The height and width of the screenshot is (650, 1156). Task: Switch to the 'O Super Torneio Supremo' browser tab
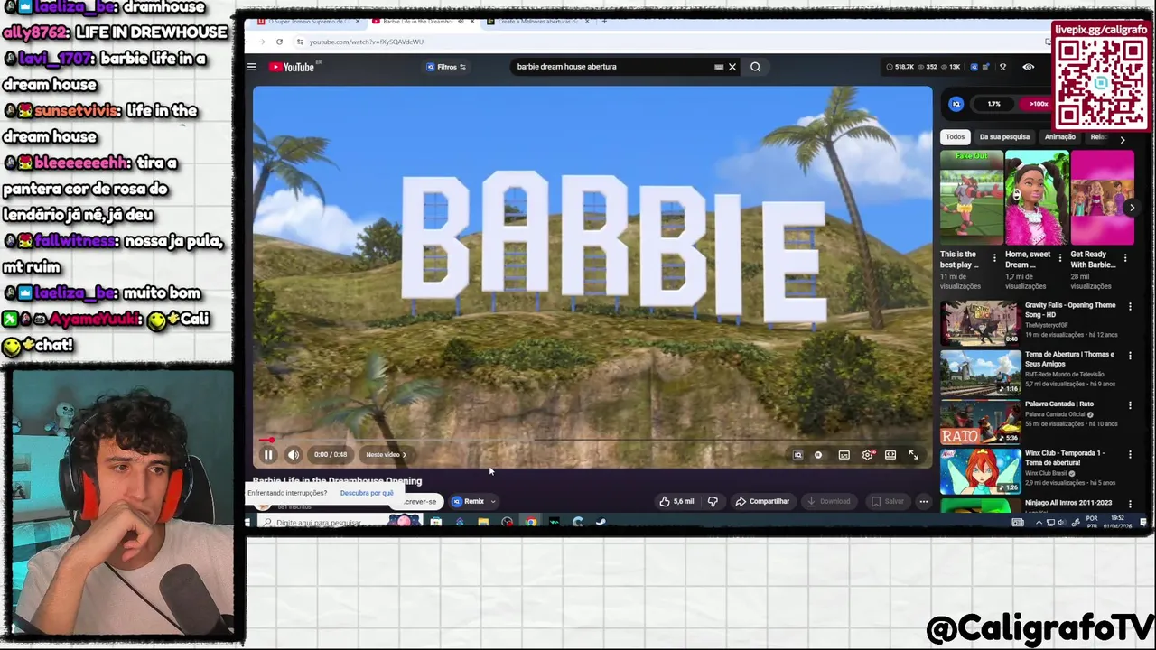pos(307,21)
